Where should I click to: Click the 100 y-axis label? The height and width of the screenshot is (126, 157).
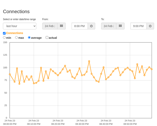pyautogui.click(x=5, y=68)
